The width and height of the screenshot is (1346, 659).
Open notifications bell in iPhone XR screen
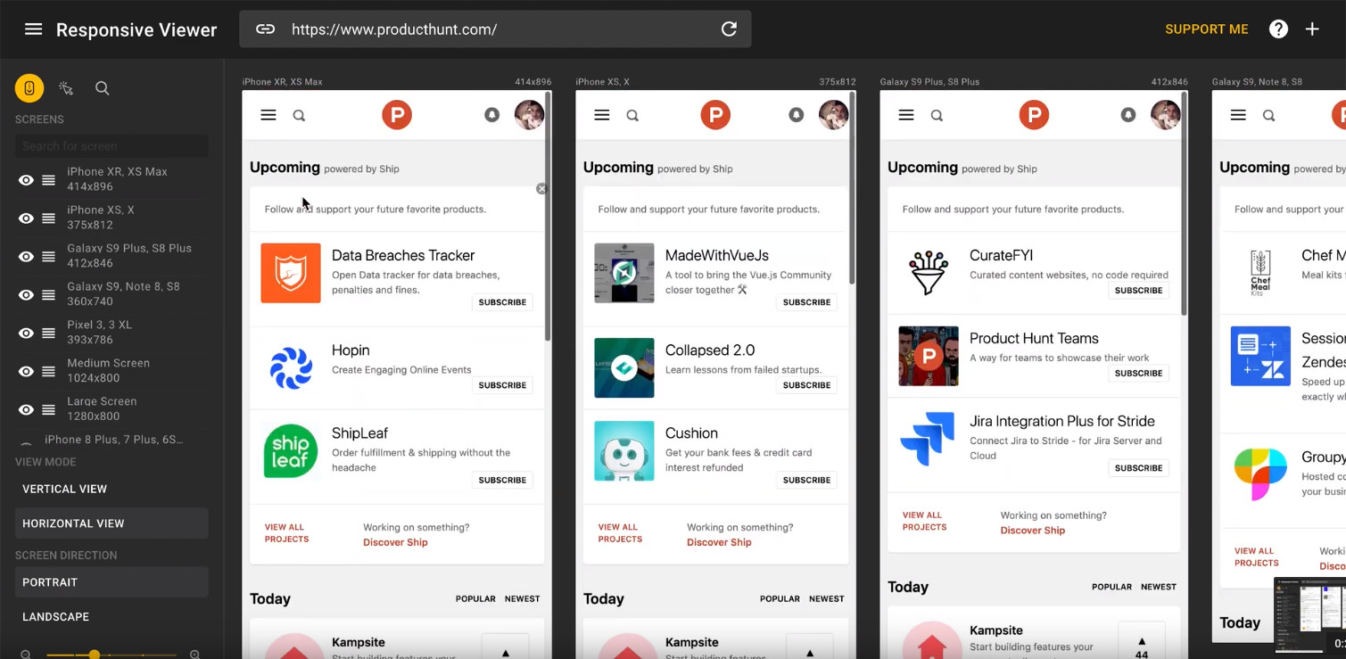tap(491, 115)
